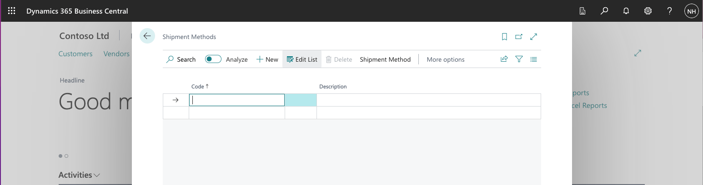Image resolution: width=703 pixels, height=185 pixels.
Task: Open the notifications bell
Action: (626, 11)
